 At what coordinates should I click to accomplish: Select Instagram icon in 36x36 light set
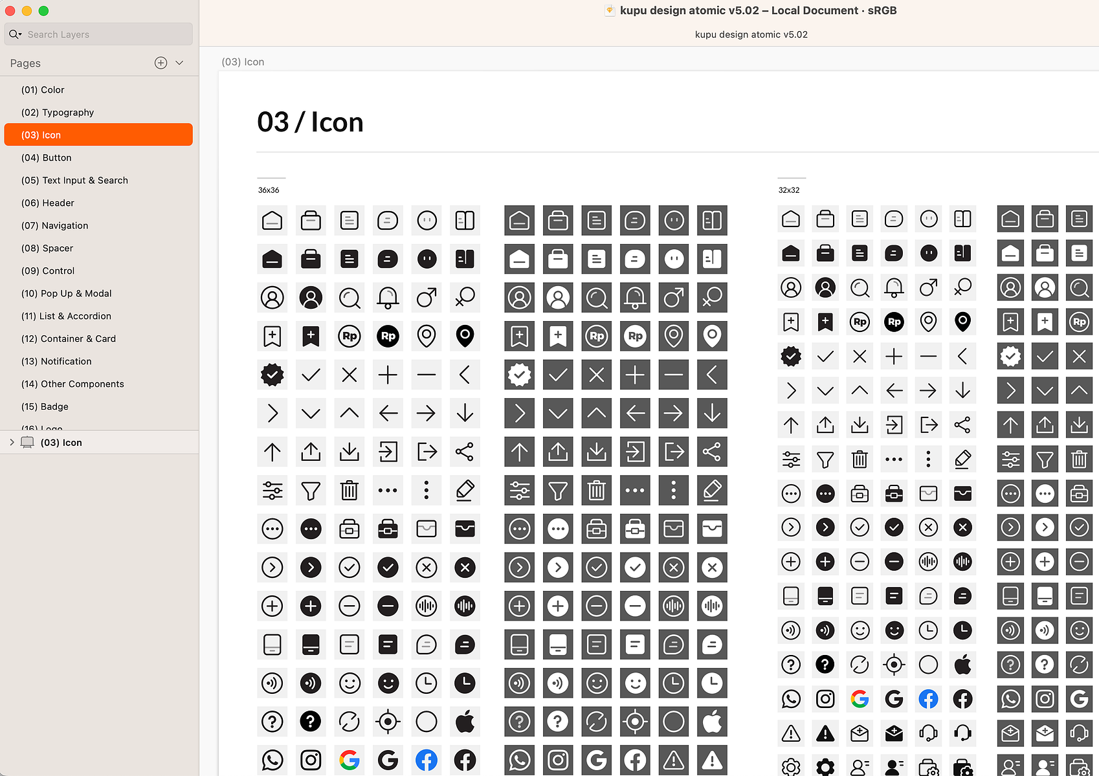click(311, 760)
